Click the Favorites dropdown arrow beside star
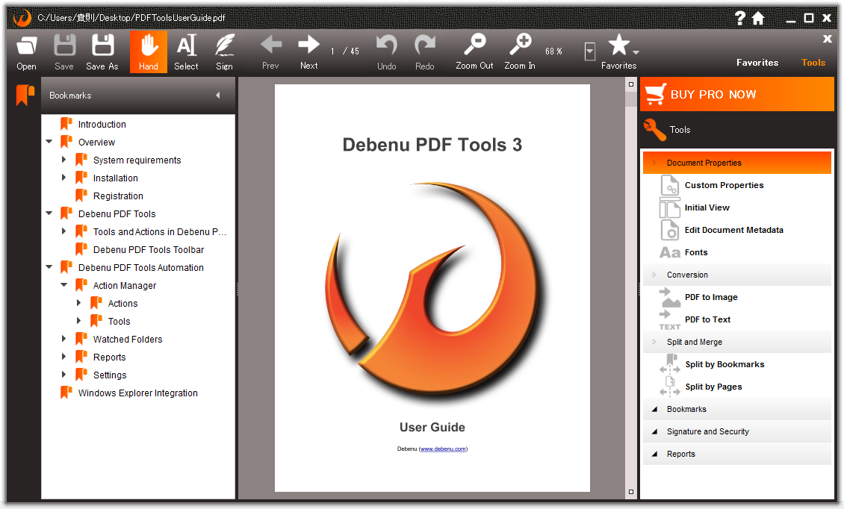Image resolution: width=844 pixels, height=509 pixels. click(x=636, y=52)
